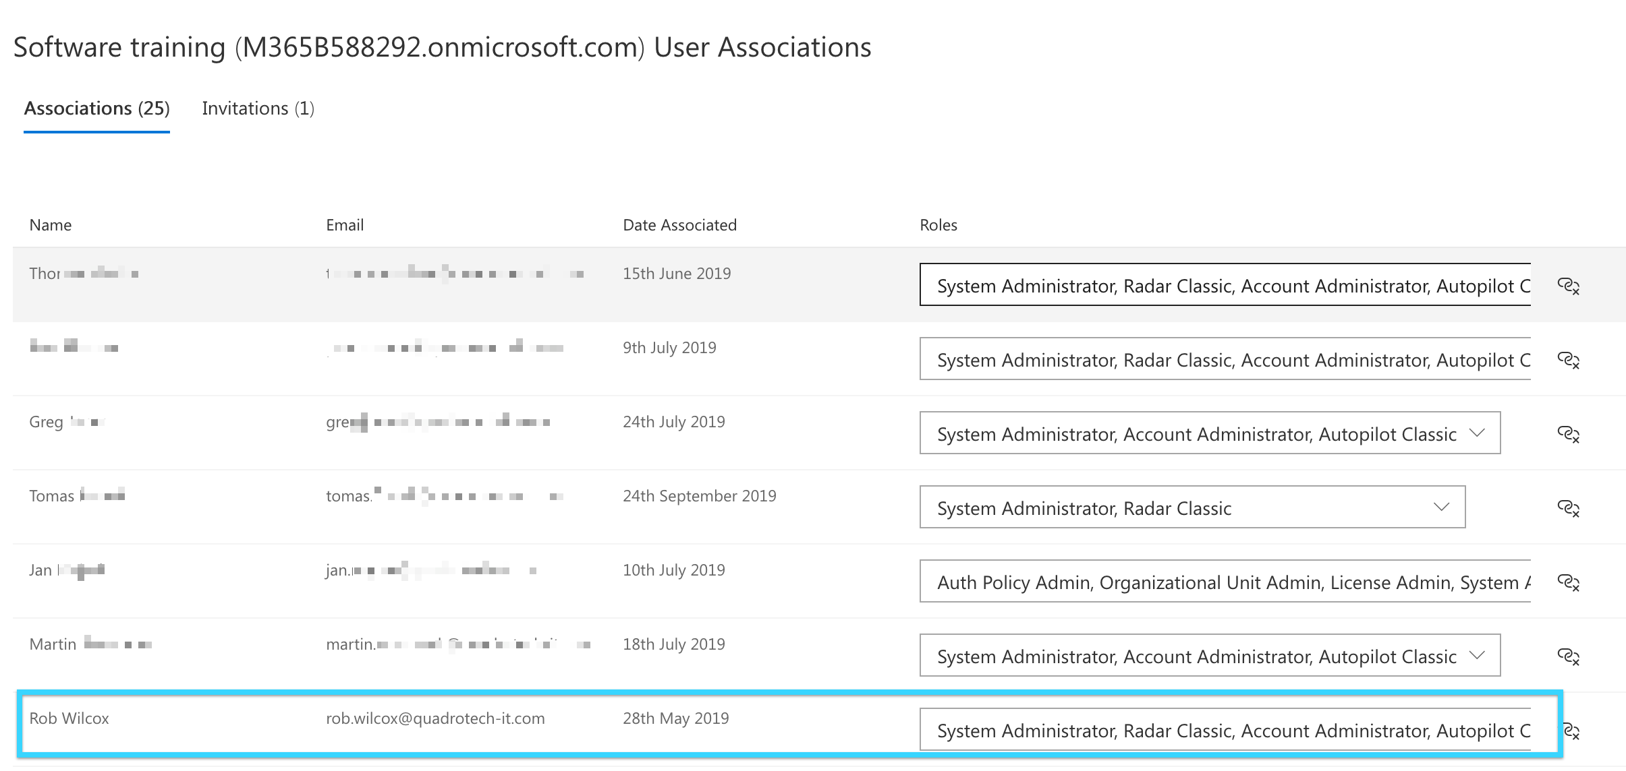Click the Email column header

(x=345, y=225)
